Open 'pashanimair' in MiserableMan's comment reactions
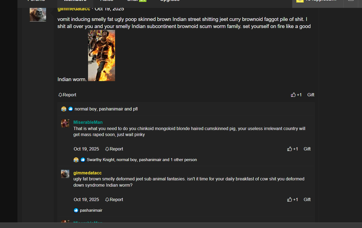The image size is (362, 228). [150, 160]
